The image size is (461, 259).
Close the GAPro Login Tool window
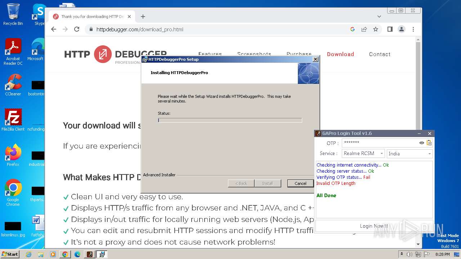429,133
